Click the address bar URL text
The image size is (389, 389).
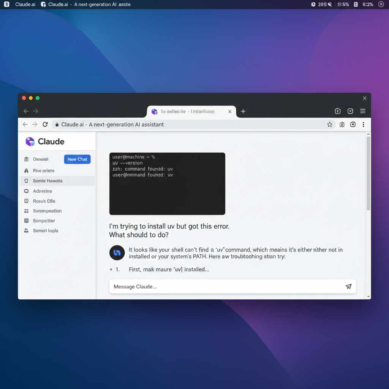tap(112, 125)
